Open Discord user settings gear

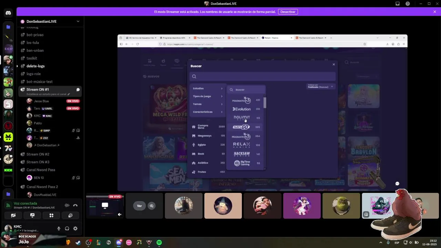tap(75, 228)
